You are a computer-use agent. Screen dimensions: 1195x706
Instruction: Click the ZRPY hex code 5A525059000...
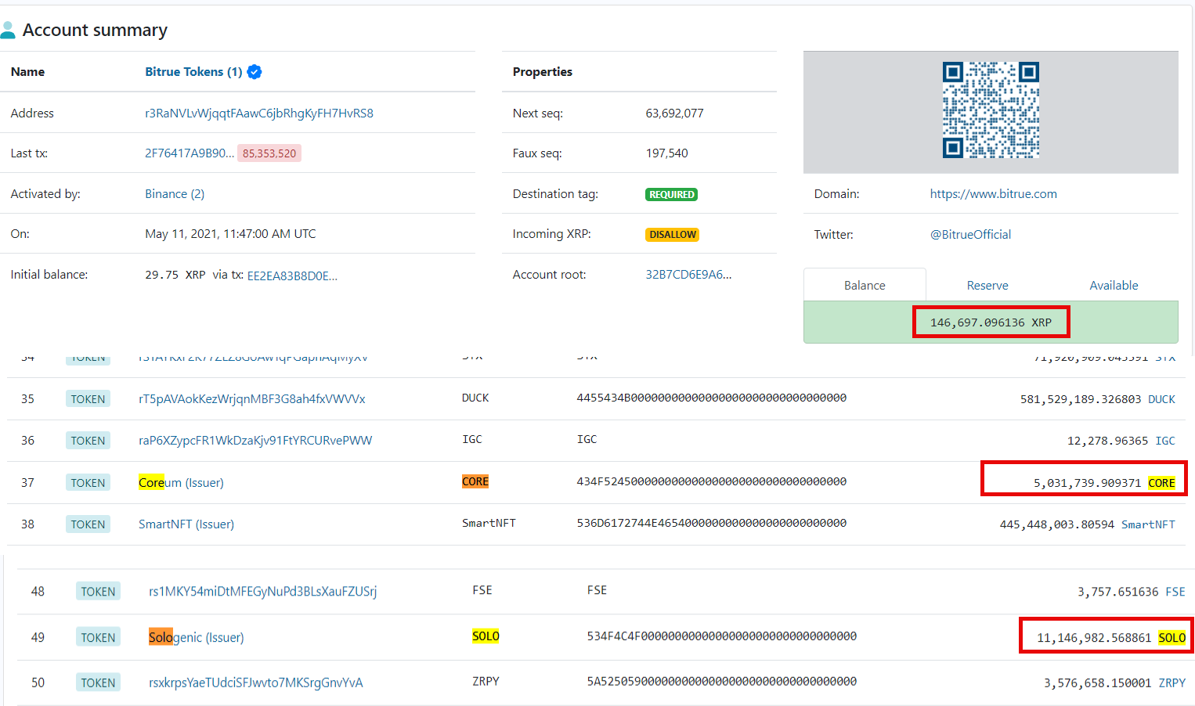(722, 682)
